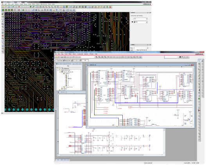Viewport: 206px width, 165px height.
Task: Collapse the design folder in project tree
Action: click(x=58, y=70)
